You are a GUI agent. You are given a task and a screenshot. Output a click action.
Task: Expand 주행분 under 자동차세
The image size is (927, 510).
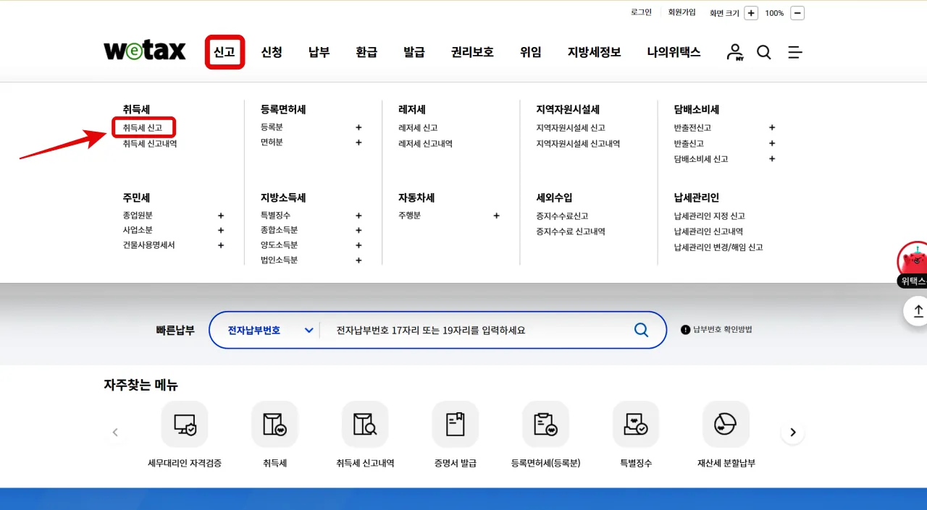click(496, 215)
